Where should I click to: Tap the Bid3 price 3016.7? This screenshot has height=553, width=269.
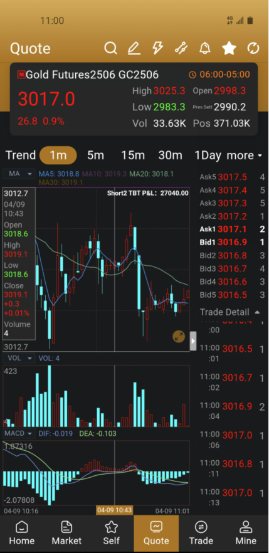pyautogui.click(x=233, y=269)
